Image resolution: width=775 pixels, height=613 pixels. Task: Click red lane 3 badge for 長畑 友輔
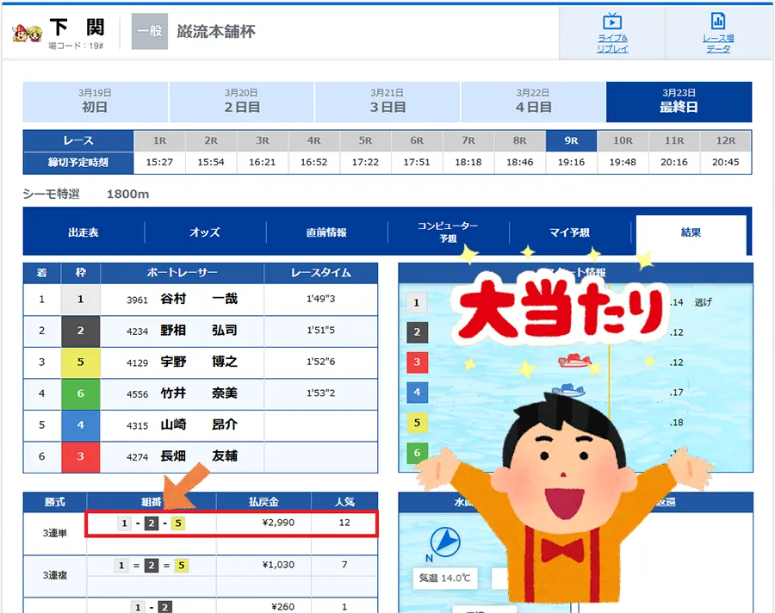pyautogui.click(x=81, y=456)
